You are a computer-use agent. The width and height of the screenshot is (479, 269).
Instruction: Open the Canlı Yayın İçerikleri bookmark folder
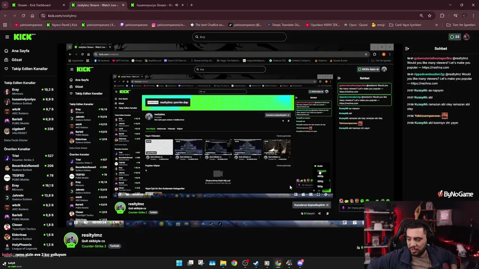click(x=405, y=25)
